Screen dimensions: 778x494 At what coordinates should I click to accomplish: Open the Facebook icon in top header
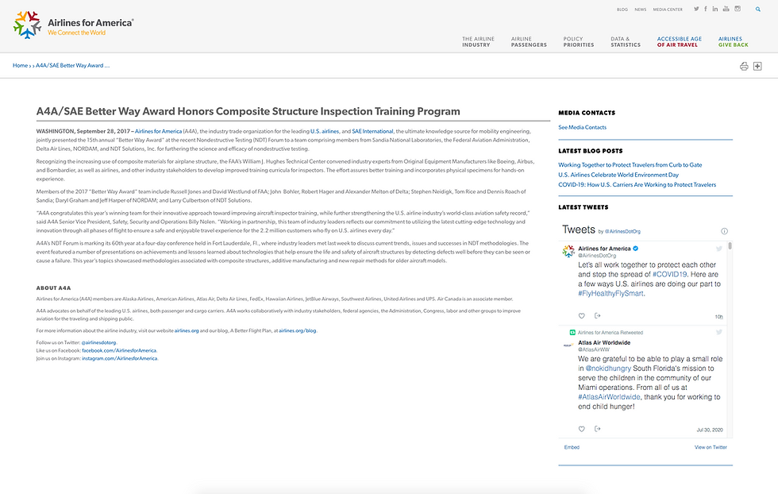[706, 9]
